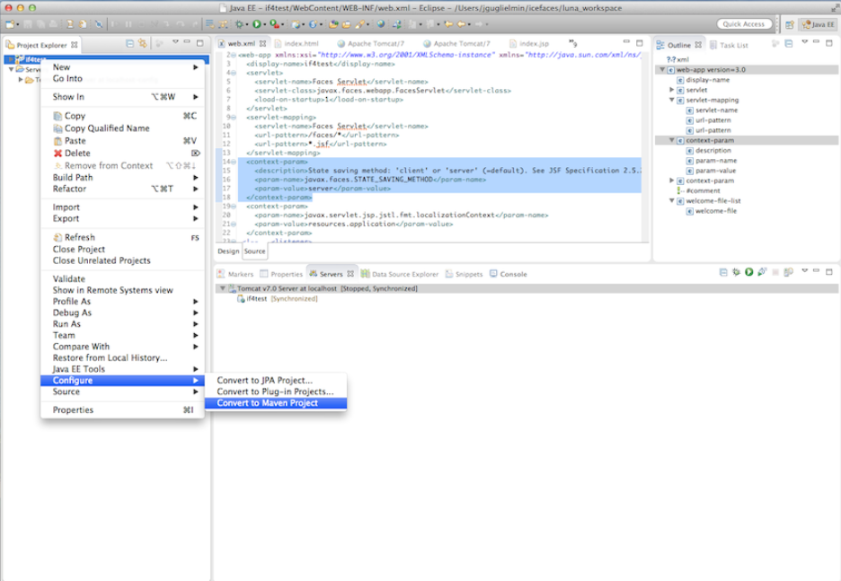The image size is (841, 581).
Task: Start the server from Servers view toolbar
Action: [748, 272]
